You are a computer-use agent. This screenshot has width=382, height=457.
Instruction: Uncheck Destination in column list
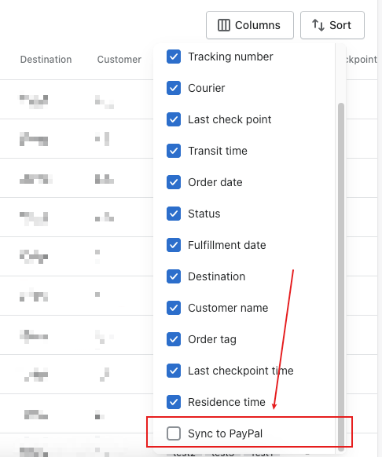point(174,276)
